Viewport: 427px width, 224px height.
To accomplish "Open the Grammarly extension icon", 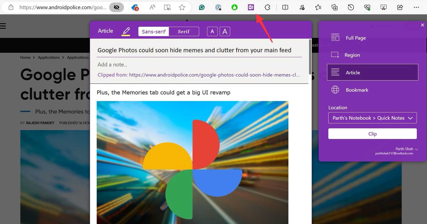I will point(202,8).
